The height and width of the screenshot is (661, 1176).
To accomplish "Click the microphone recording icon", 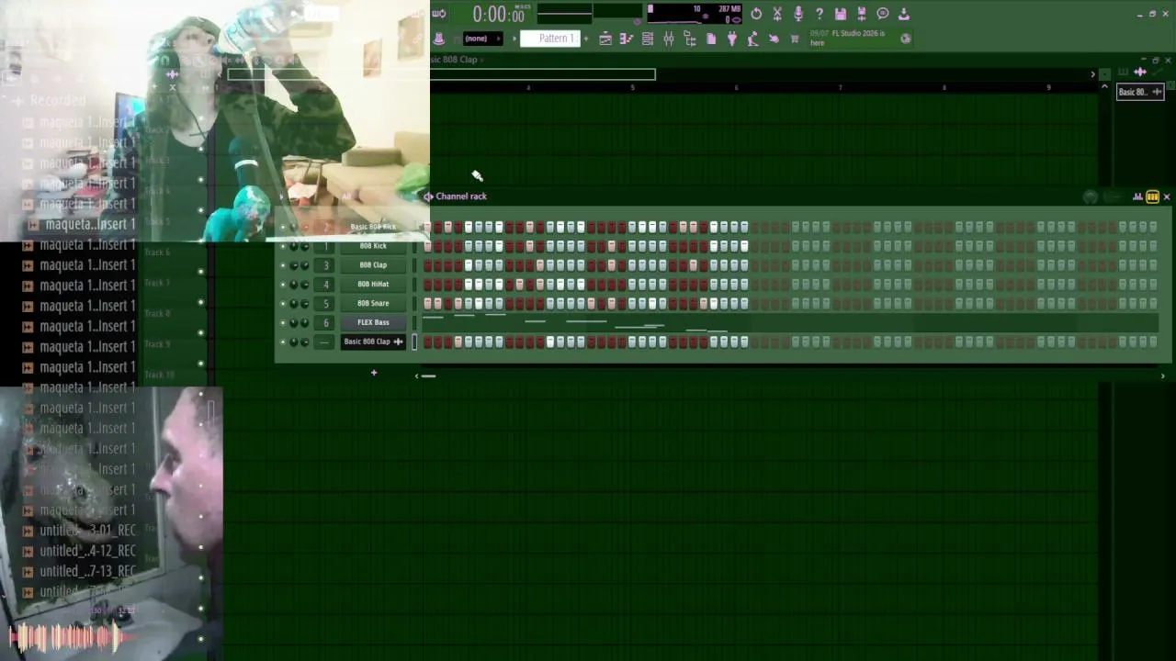I will [798, 14].
